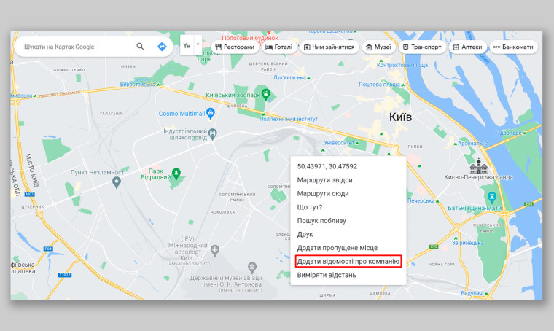Show Аптеки category chip
The width and height of the screenshot is (554, 331).
point(467,47)
